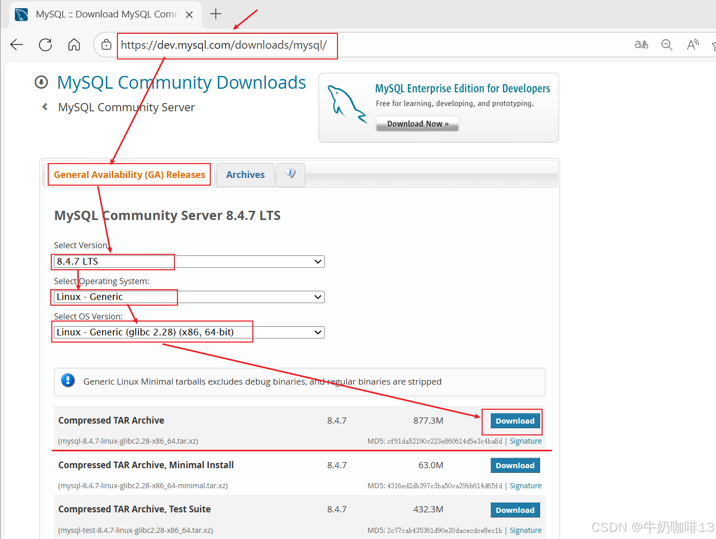
Task: Open the Select Operating System dropdown
Action: (x=189, y=297)
